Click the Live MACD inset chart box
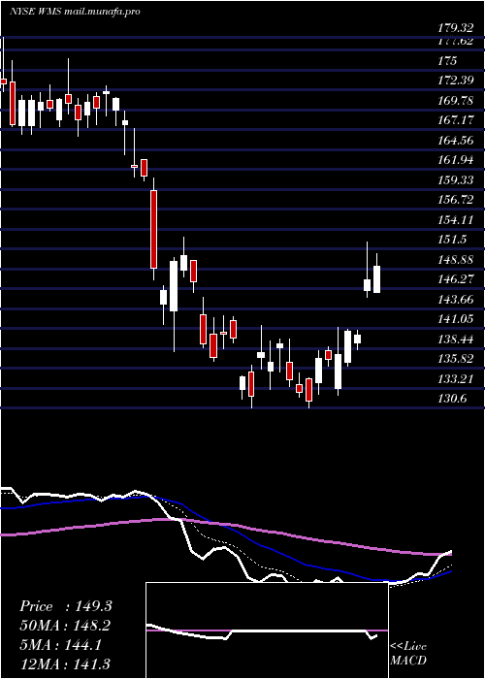The width and height of the screenshot is (485, 679). pyautogui.click(x=267, y=630)
